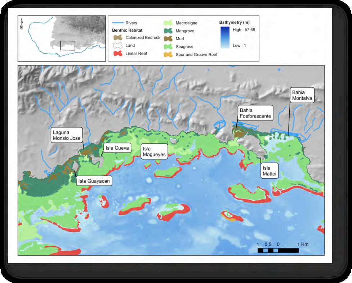The image size is (352, 283).
Task: Click the Bahia Montalva label
Action: tap(302, 95)
